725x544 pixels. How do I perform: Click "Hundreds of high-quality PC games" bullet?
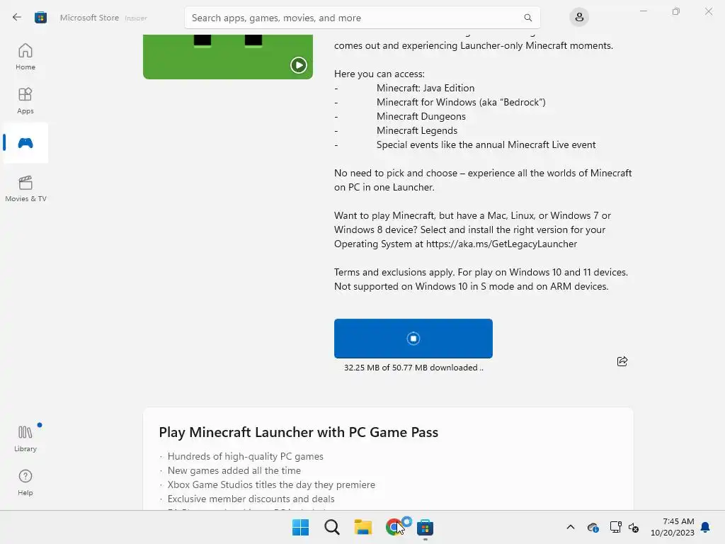tap(245, 456)
